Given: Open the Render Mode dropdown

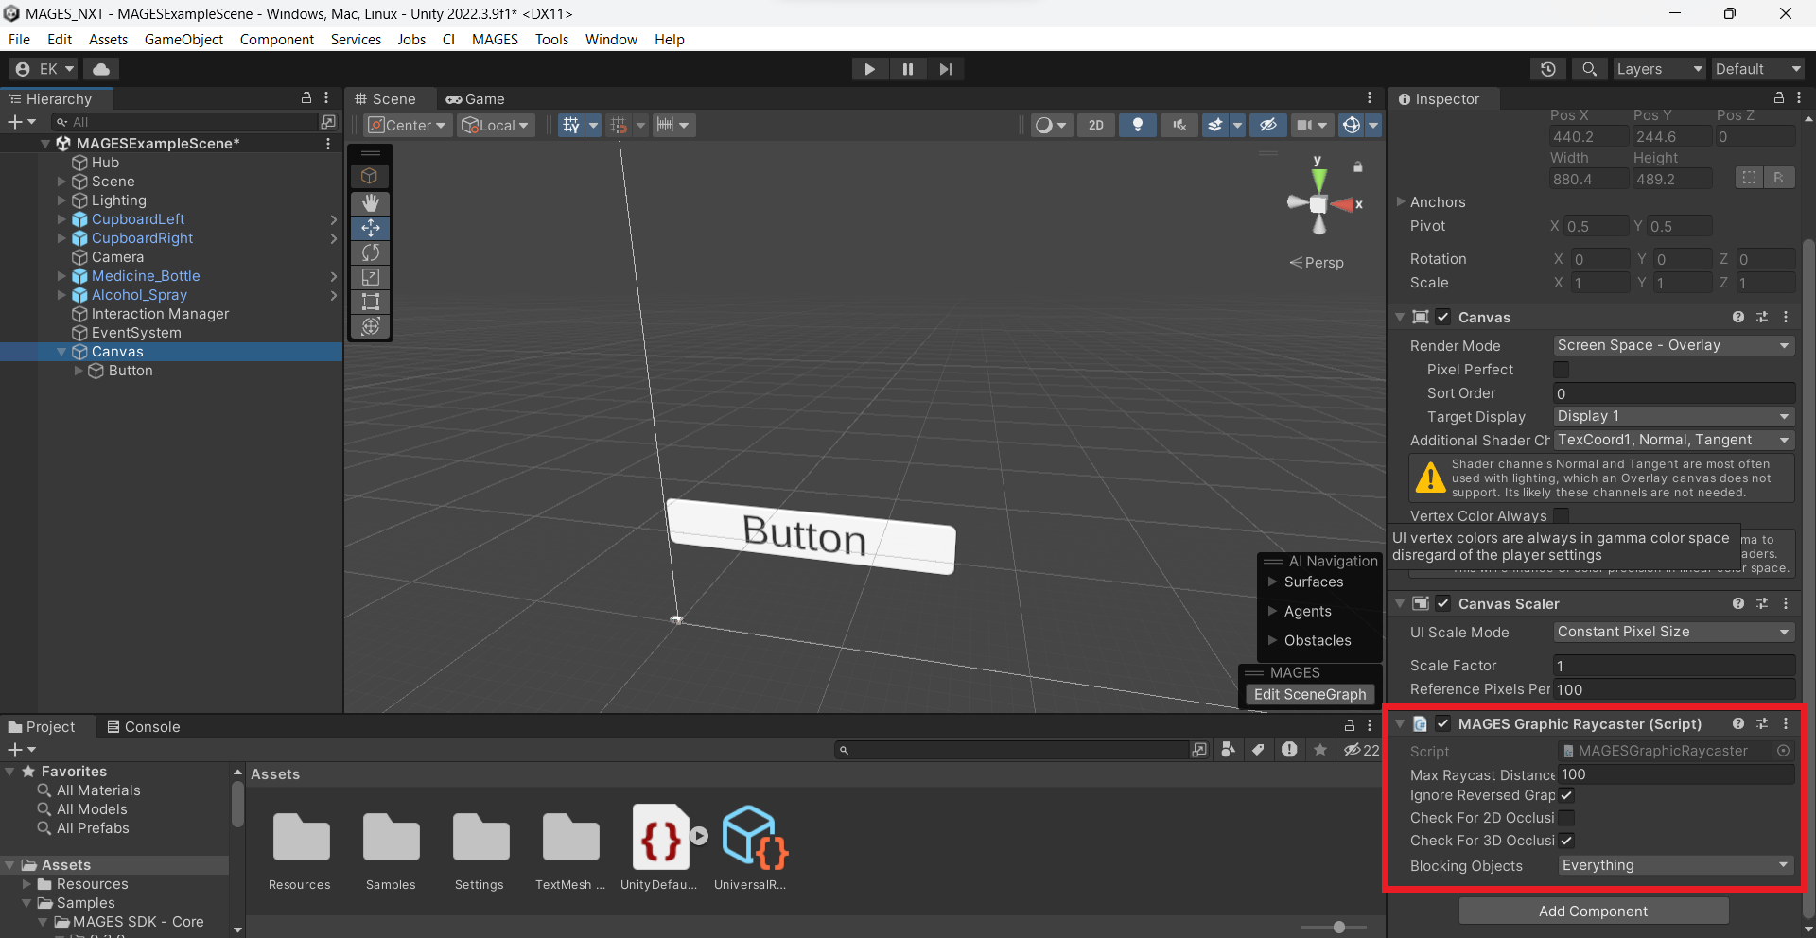Looking at the screenshot, I should click(1673, 346).
